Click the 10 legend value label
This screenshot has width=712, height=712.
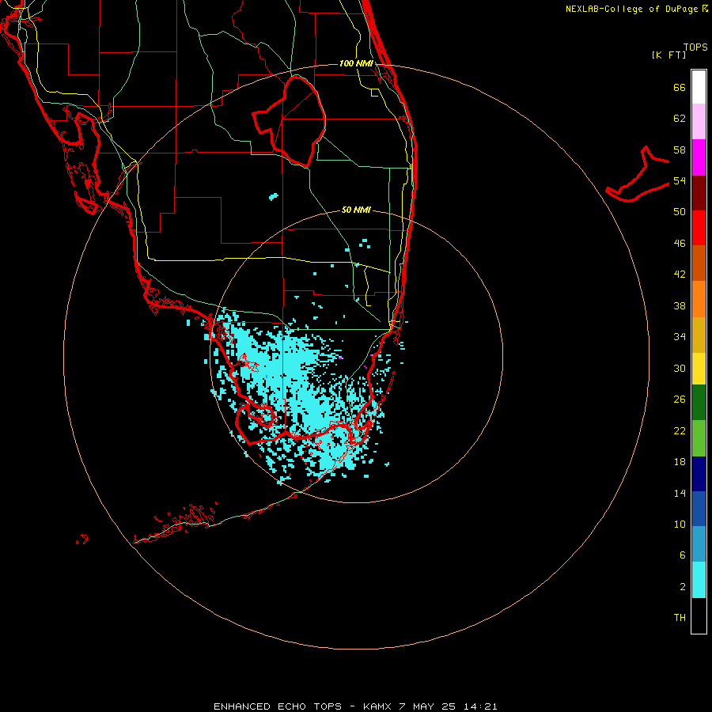tap(680, 524)
